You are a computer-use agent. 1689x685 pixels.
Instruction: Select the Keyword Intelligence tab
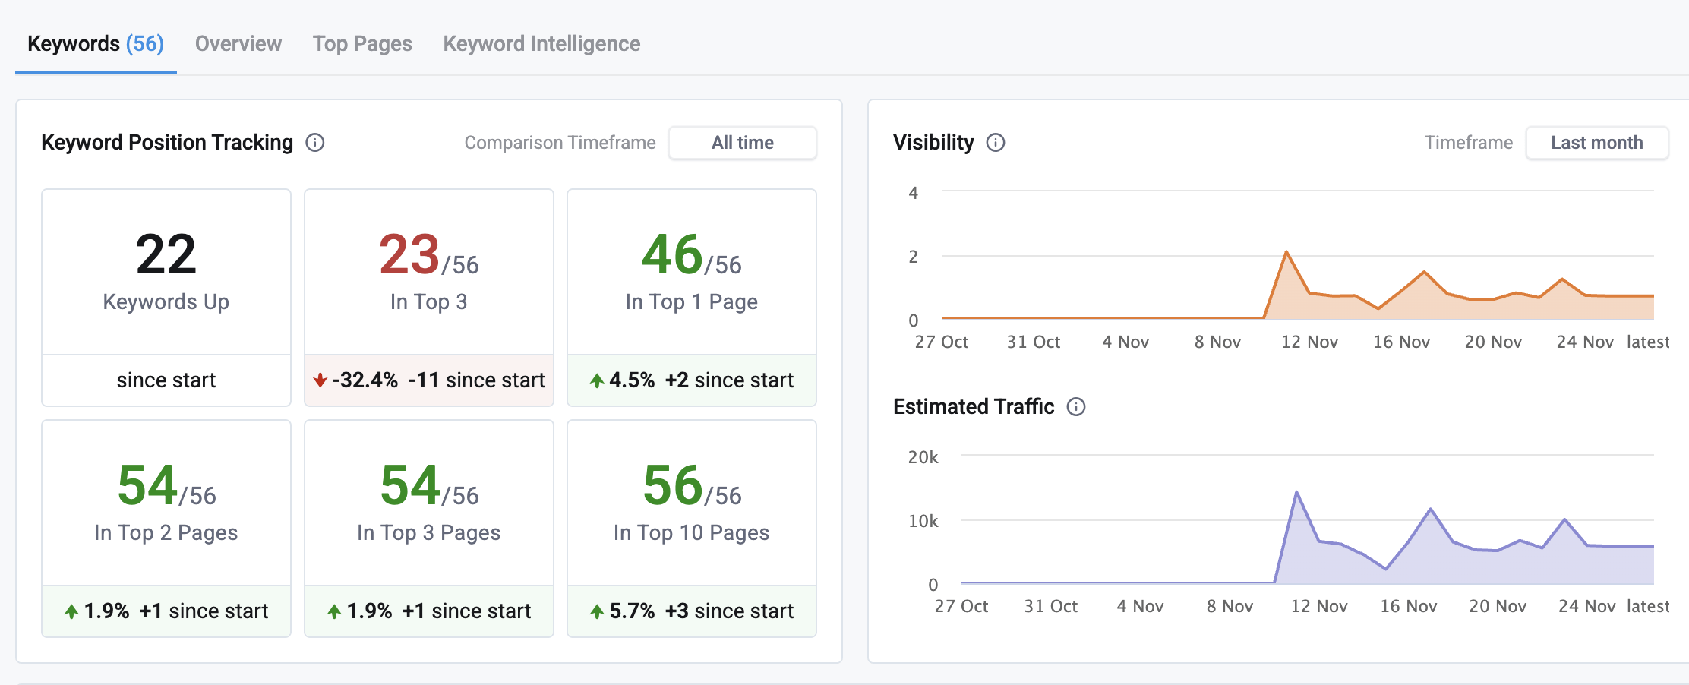tap(541, 43)
